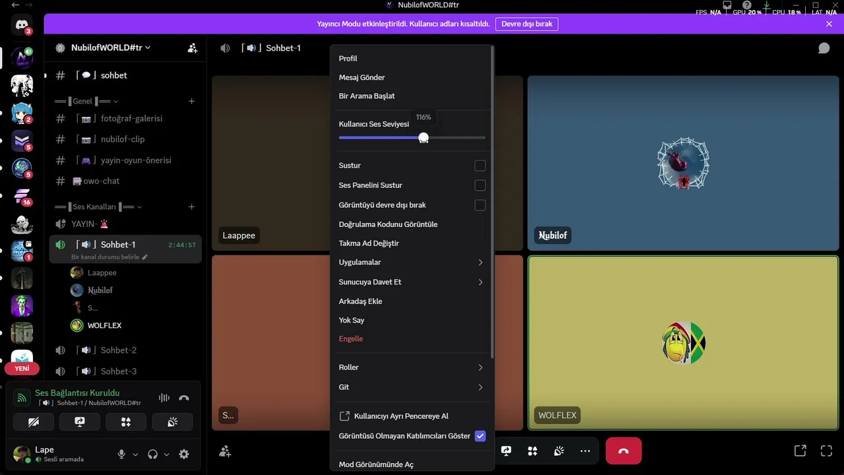Start an activity from the voice panel

tap(126, 422)
